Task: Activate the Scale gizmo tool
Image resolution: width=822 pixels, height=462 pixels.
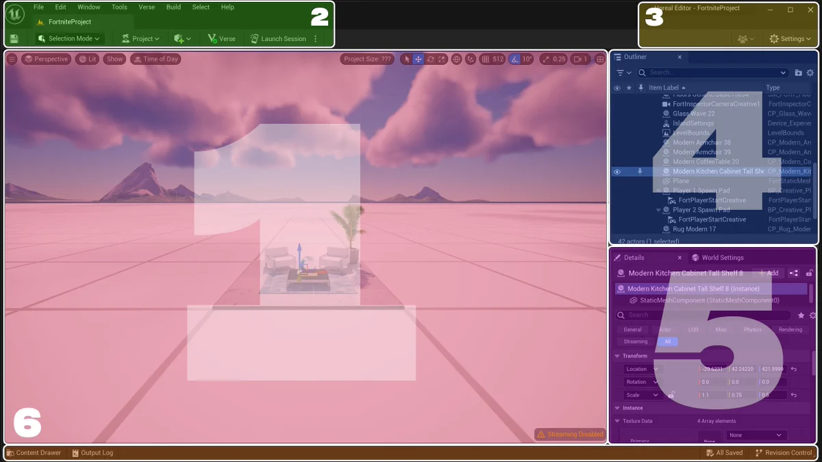Action: (x=442, y=59)
